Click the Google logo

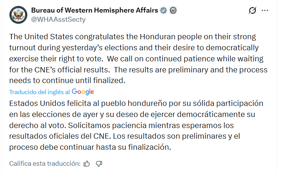click(x=83, y=92)
